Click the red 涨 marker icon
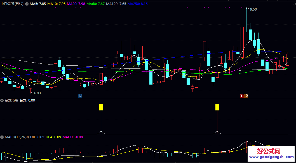This screenshot has height=163, width=296. (241, 96)
